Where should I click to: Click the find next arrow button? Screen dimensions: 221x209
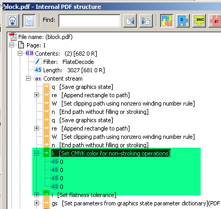point(146,21)
